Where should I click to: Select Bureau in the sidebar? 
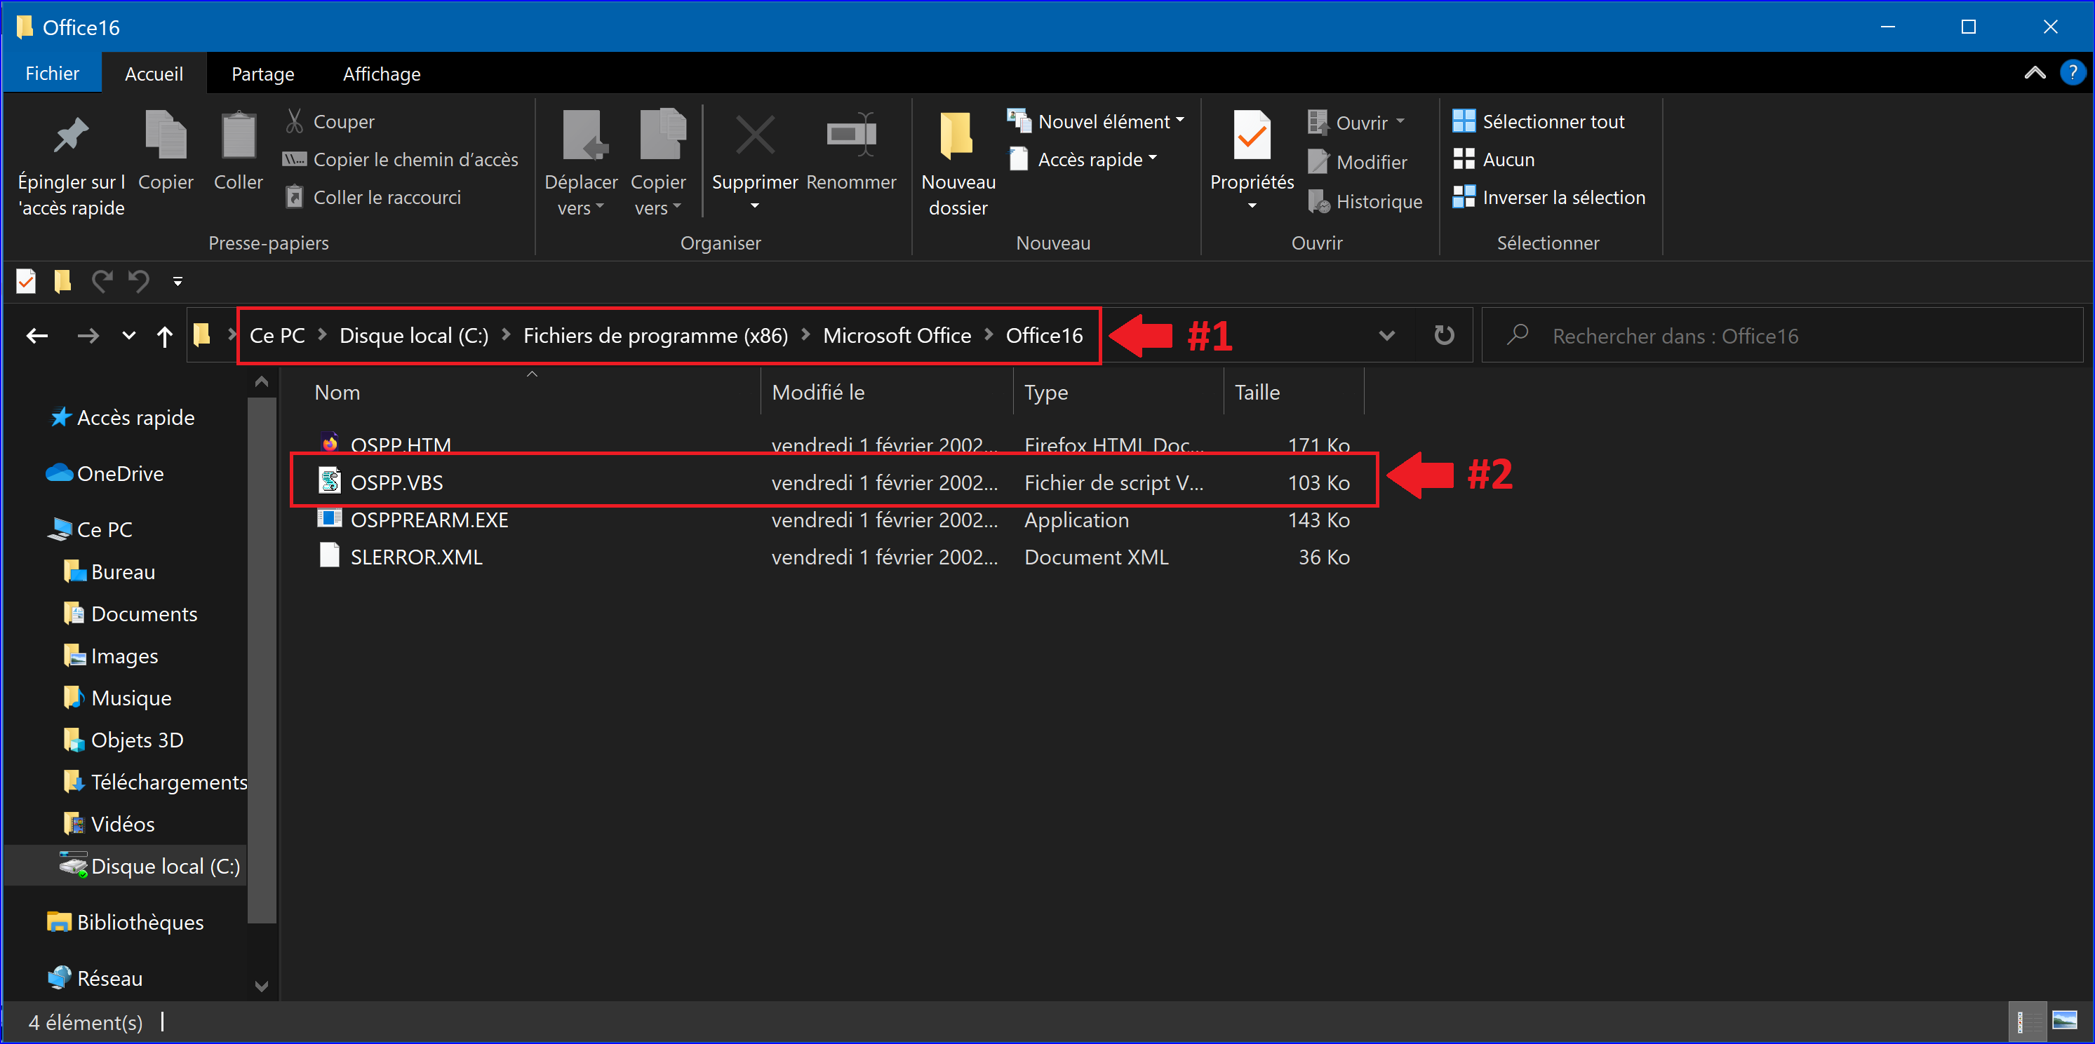109,571
